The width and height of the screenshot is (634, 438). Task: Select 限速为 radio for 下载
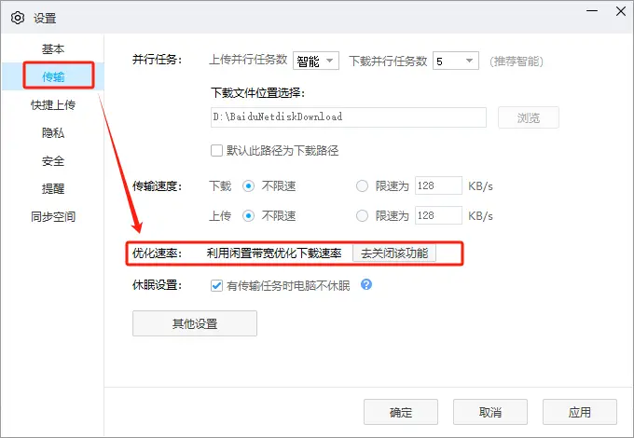click(362, 186)
